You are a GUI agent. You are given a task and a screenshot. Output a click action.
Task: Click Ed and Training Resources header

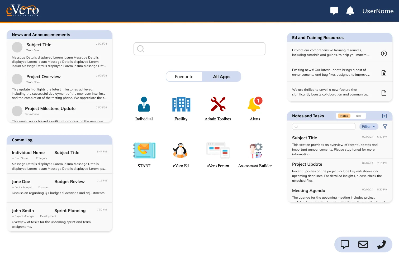(340, 37)
